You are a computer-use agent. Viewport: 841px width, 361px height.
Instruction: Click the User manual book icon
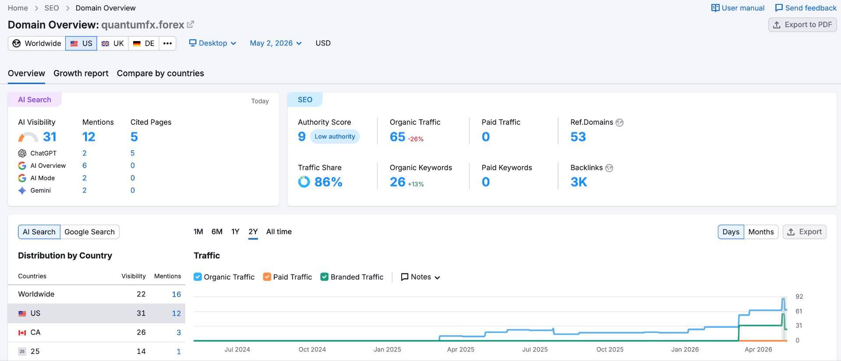[715, 8]
